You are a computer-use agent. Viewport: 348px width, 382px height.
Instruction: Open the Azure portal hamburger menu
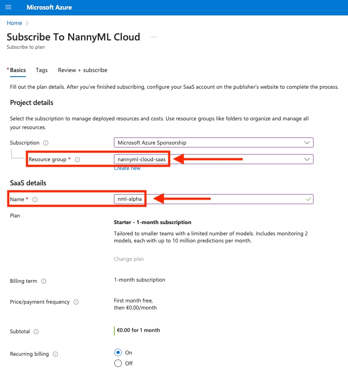tap(8, 7)
